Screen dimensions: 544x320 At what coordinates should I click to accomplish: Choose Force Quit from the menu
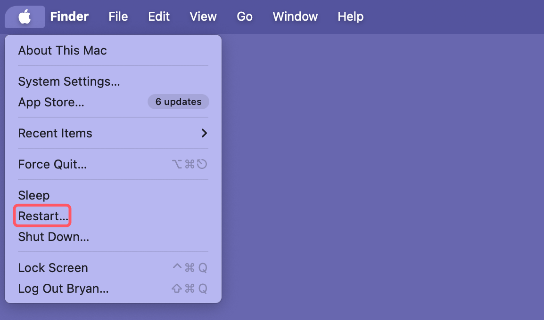pos(52,164)
